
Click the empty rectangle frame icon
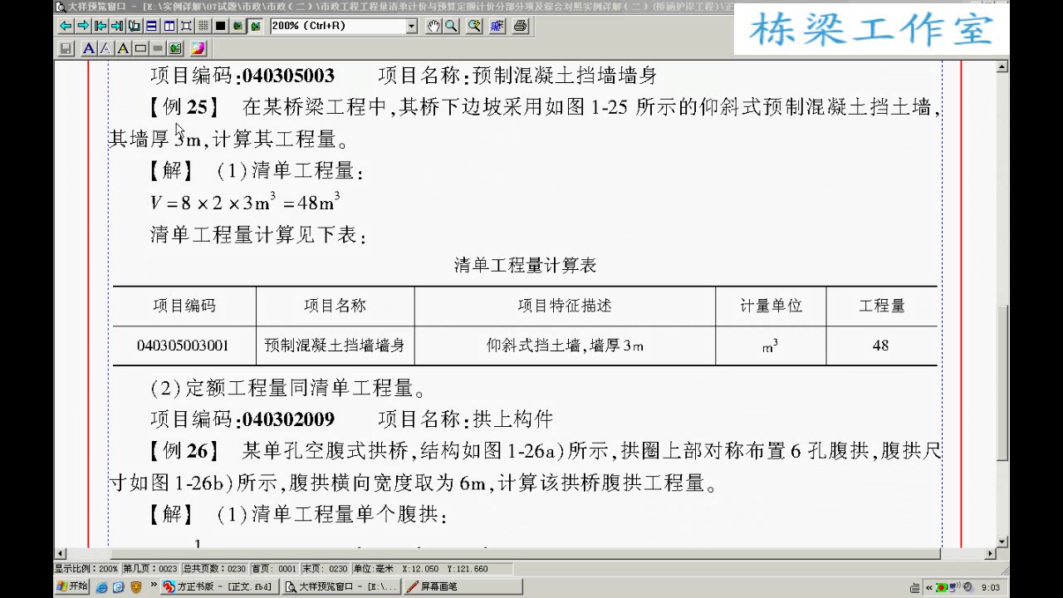point(140,48)
